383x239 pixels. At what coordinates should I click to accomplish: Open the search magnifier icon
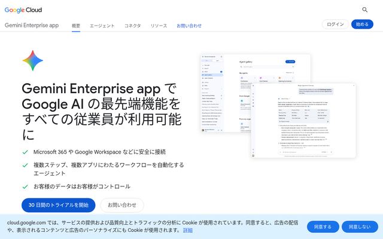364,10
